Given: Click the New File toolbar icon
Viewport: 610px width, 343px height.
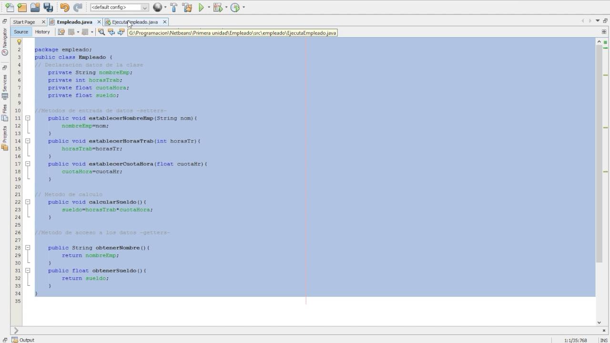Looking at the screenshot, I should click(9, 7).
